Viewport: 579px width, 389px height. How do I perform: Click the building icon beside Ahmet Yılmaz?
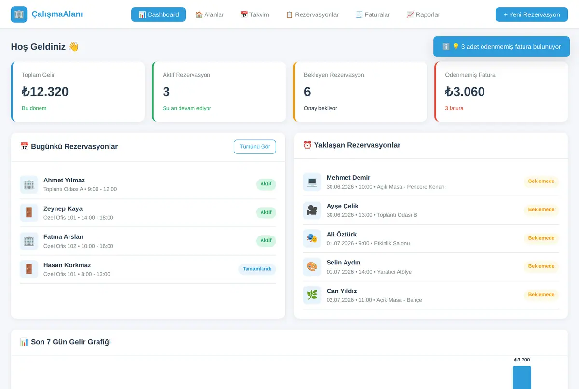point(29,184)
